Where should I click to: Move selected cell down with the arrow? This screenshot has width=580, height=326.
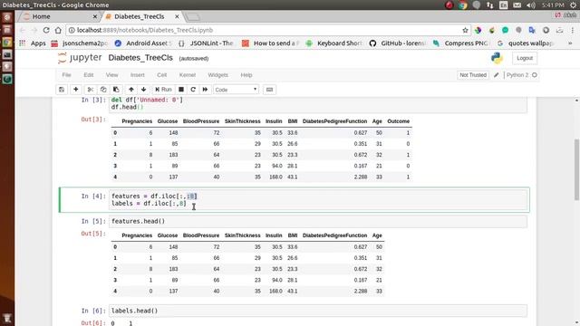[x=143, y=90]
